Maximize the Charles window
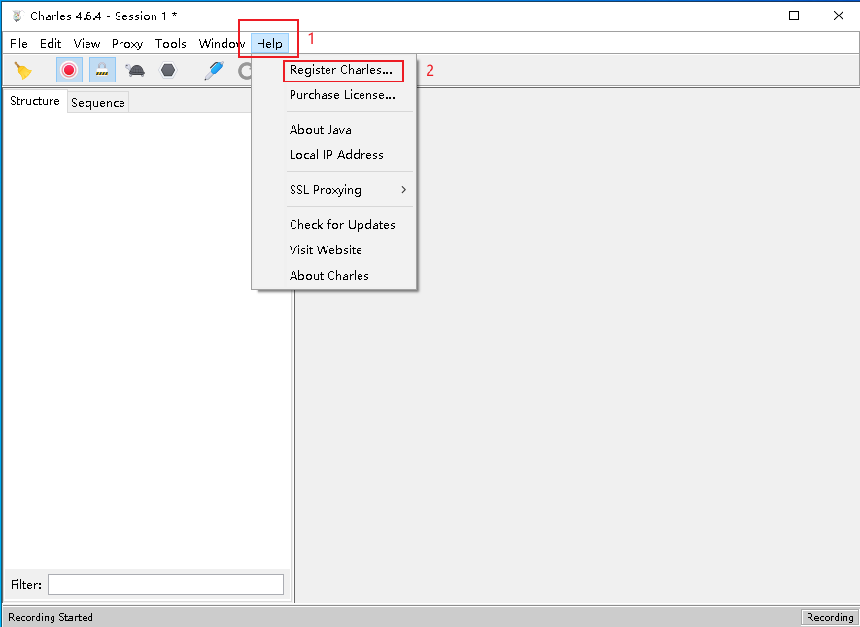 (794, 16)
